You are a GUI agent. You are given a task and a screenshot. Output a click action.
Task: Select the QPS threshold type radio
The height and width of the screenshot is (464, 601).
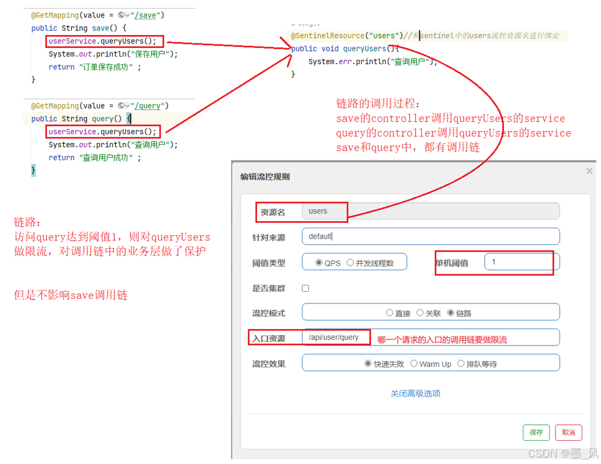[x=318, y=263]
